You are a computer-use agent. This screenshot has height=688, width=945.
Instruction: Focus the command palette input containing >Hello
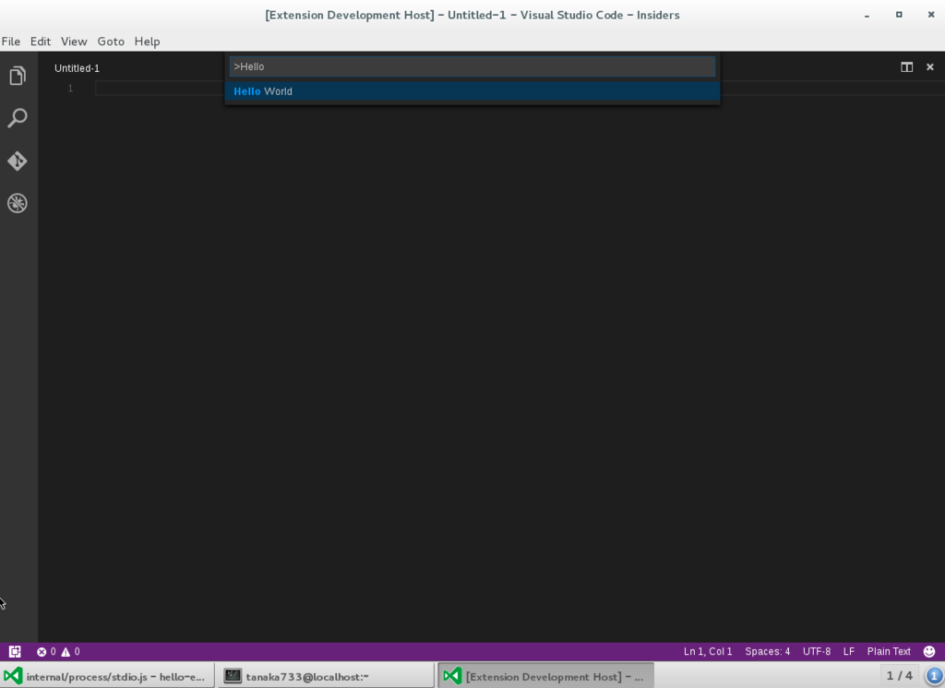tap(472, 66)
